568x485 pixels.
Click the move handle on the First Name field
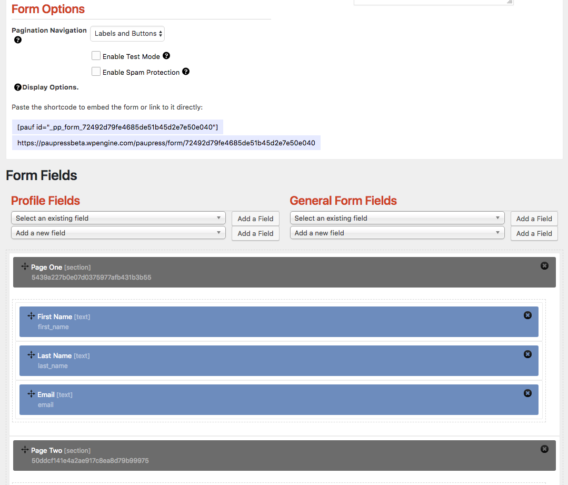pyautogui.click(x=31, y=316)
